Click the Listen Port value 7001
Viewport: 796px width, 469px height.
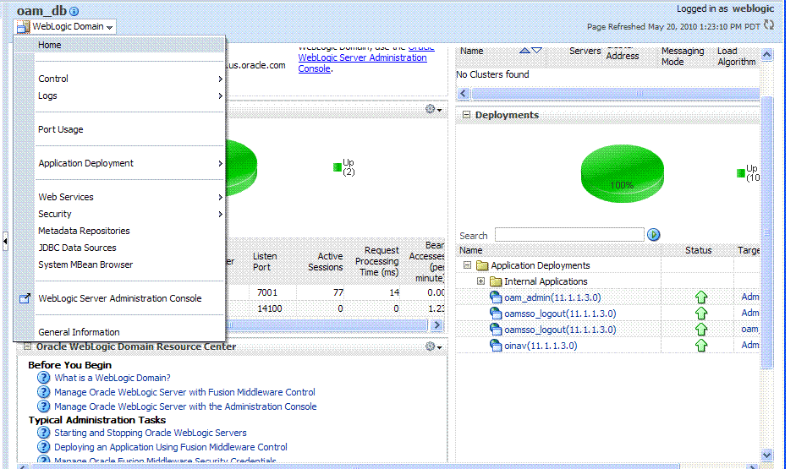point(267,292)
